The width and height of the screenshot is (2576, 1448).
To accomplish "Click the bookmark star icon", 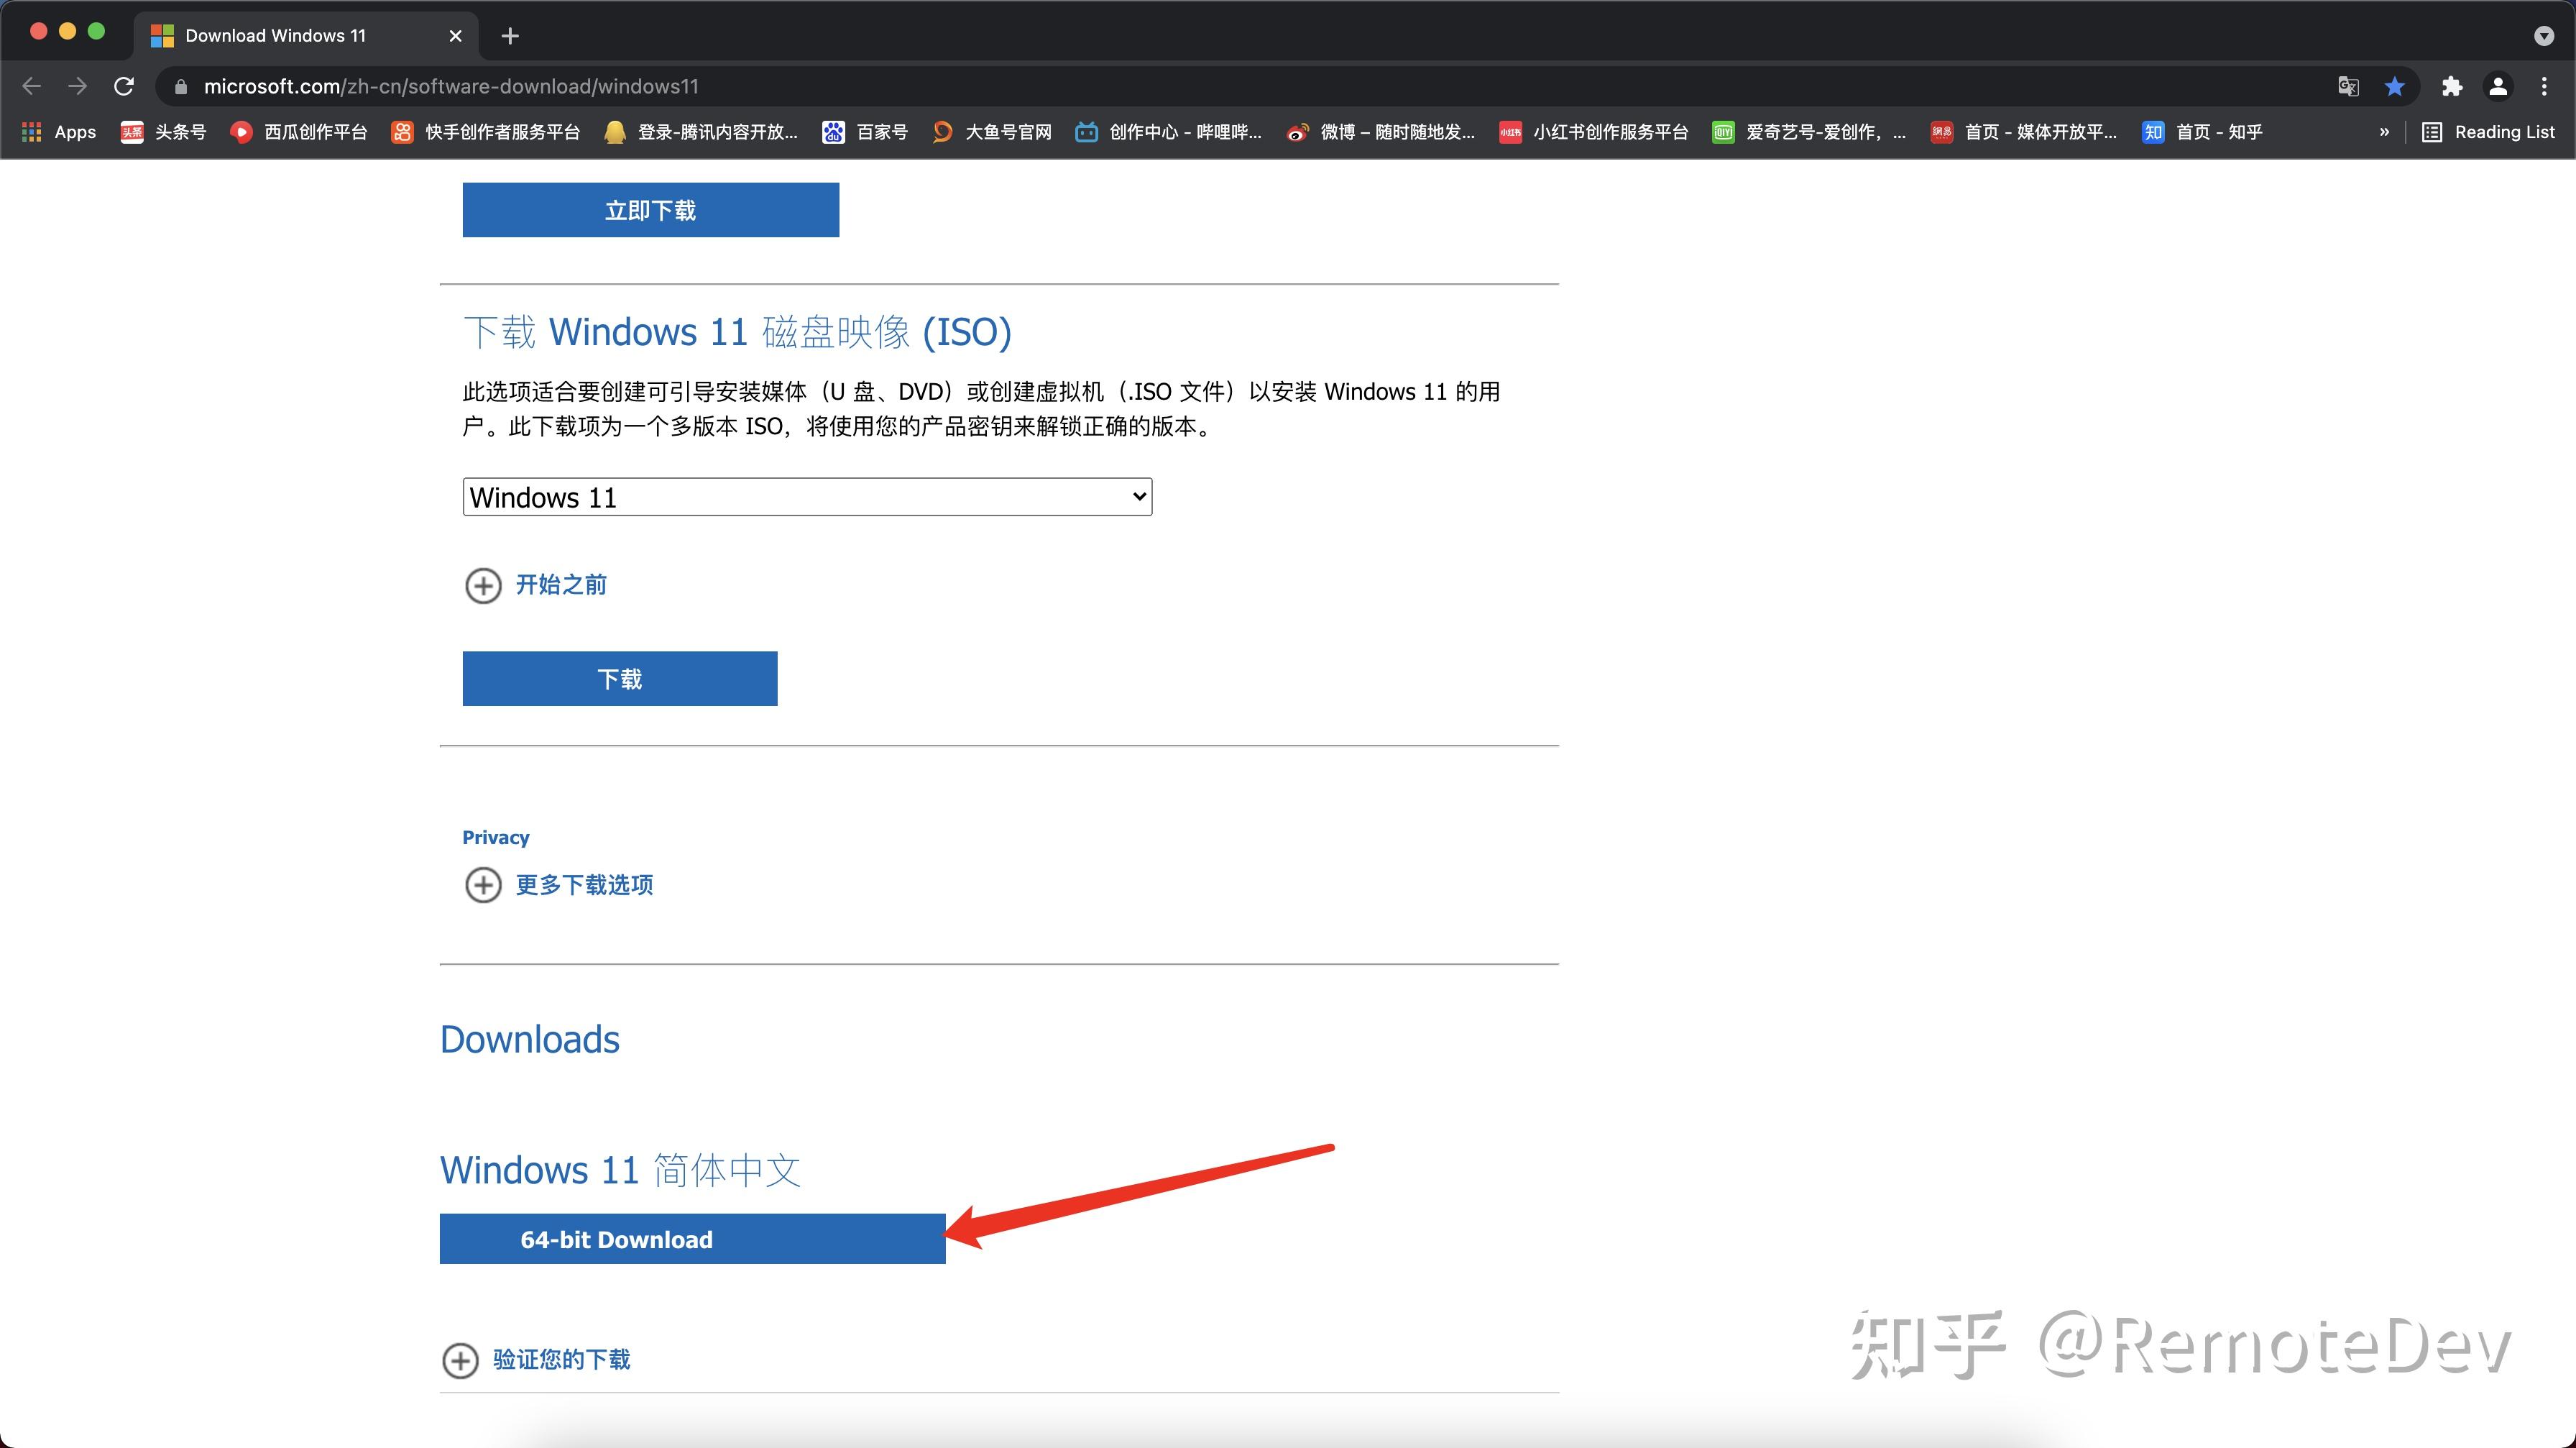I will 2394,86.
